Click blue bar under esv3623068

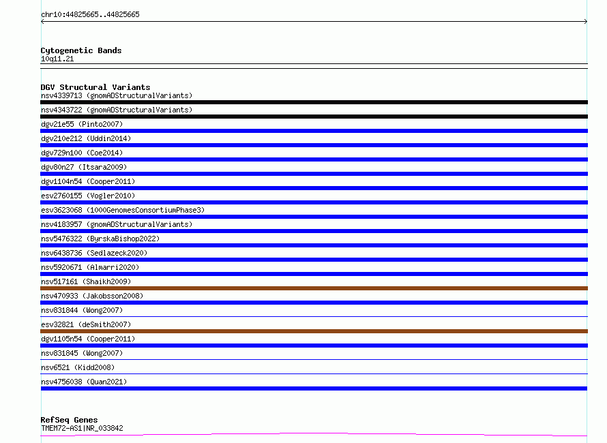click(x=314, y=217)
